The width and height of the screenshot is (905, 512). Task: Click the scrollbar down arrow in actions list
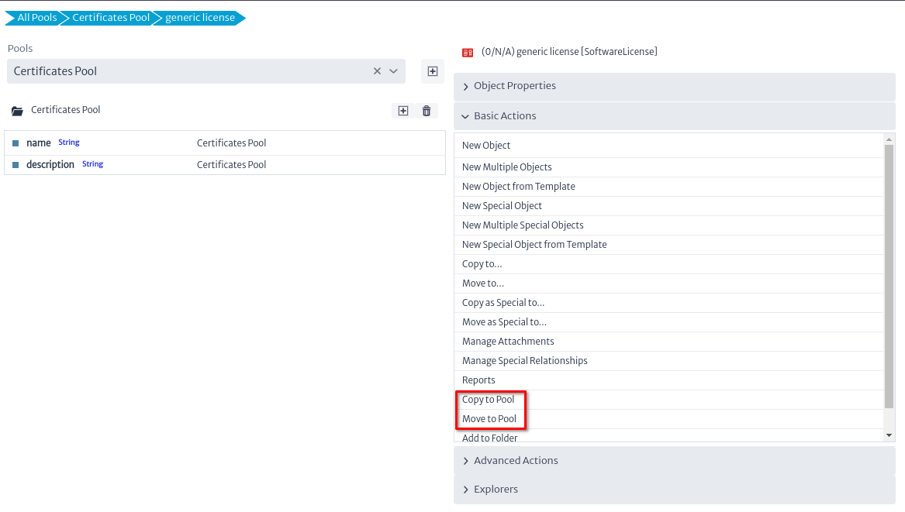pyautogui.click(x=889, y=435)
